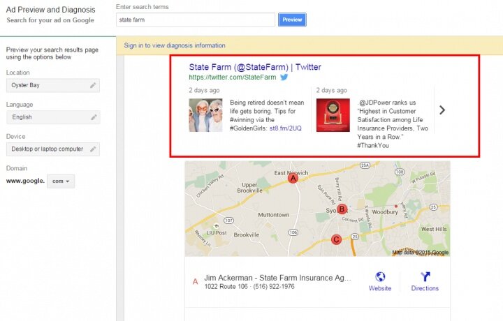The width and height of the screenshot is (503, 321).
Task: Click map marker B near Syosset
Action: pyautogui.click(x=342, y=209)
